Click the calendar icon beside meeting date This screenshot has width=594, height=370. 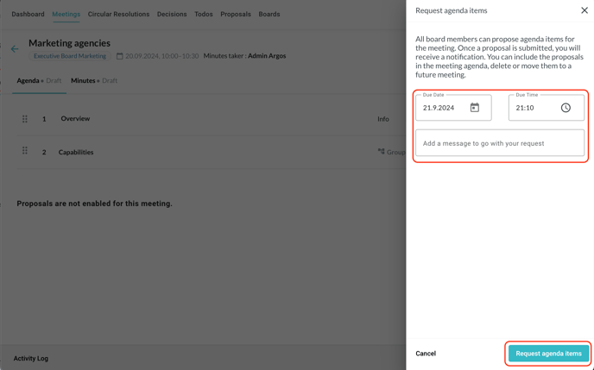pyautogui.click(x=119, y=56)
